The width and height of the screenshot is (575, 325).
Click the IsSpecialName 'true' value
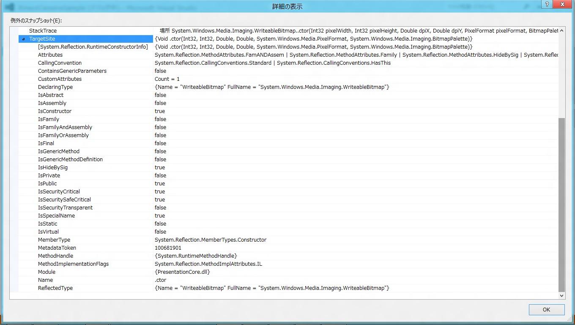[160, 216]
